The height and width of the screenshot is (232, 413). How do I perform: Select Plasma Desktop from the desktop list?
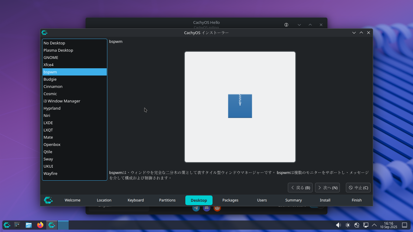click(58, 50)
